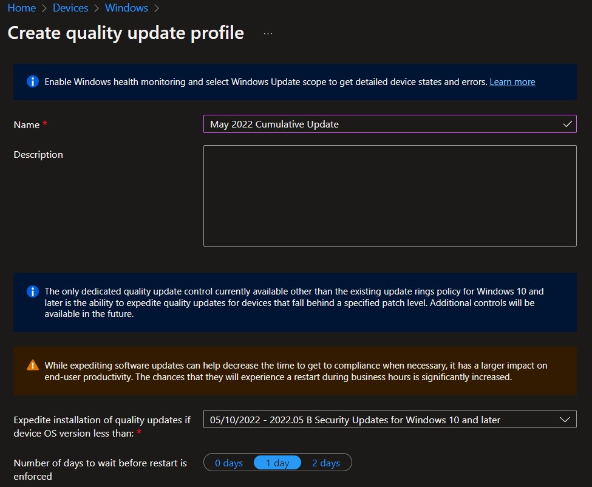The width and height of the screenshot is (592, 487).
Task: Click info icon in quality update control banner
Action: click(32, 291)
